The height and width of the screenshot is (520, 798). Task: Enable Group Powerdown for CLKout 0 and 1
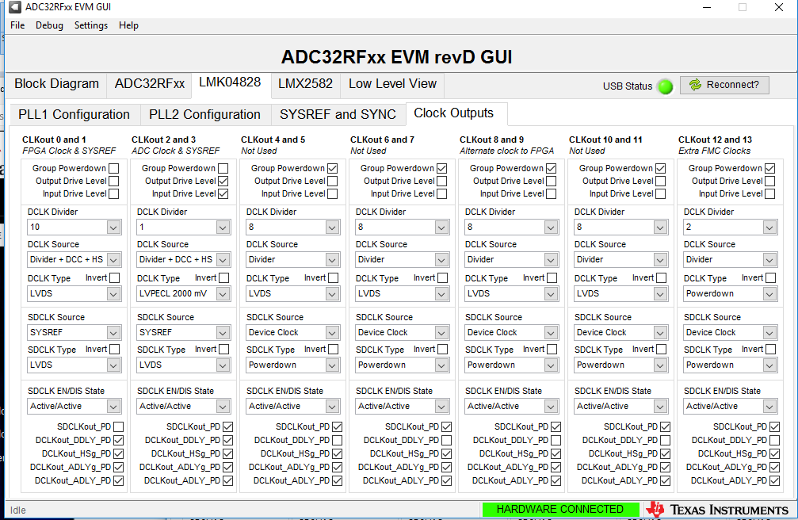pos(114,168)
